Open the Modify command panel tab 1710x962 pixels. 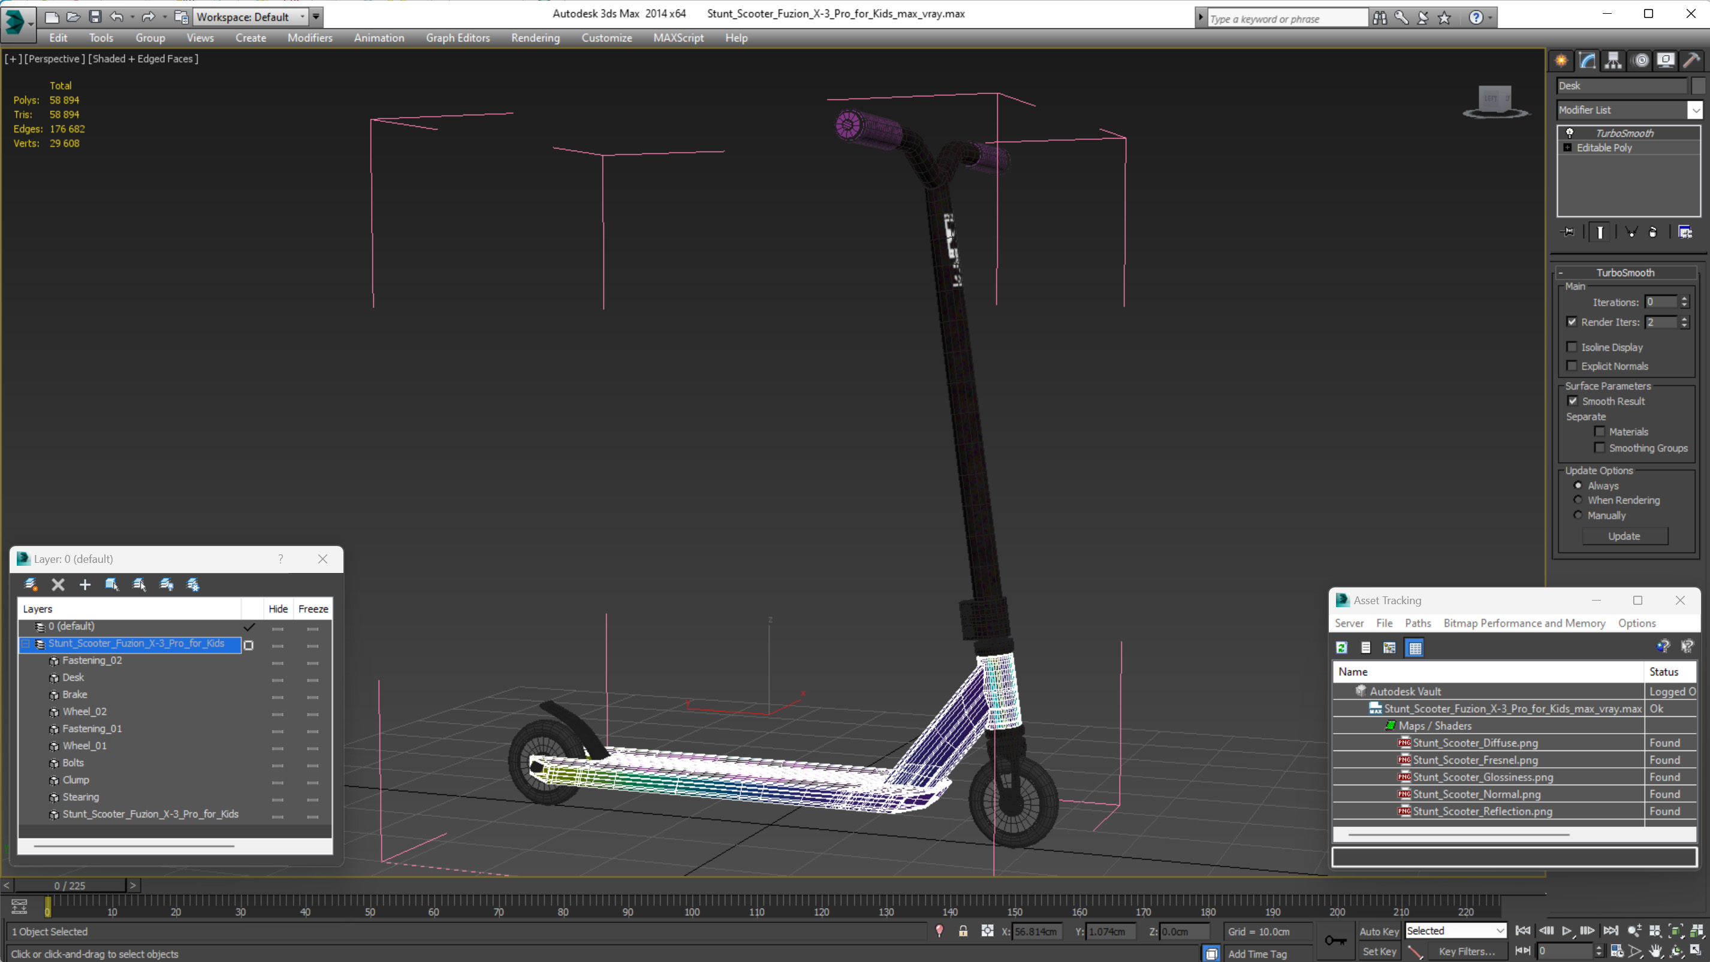pyautogui.click(x=1587, y=61)
